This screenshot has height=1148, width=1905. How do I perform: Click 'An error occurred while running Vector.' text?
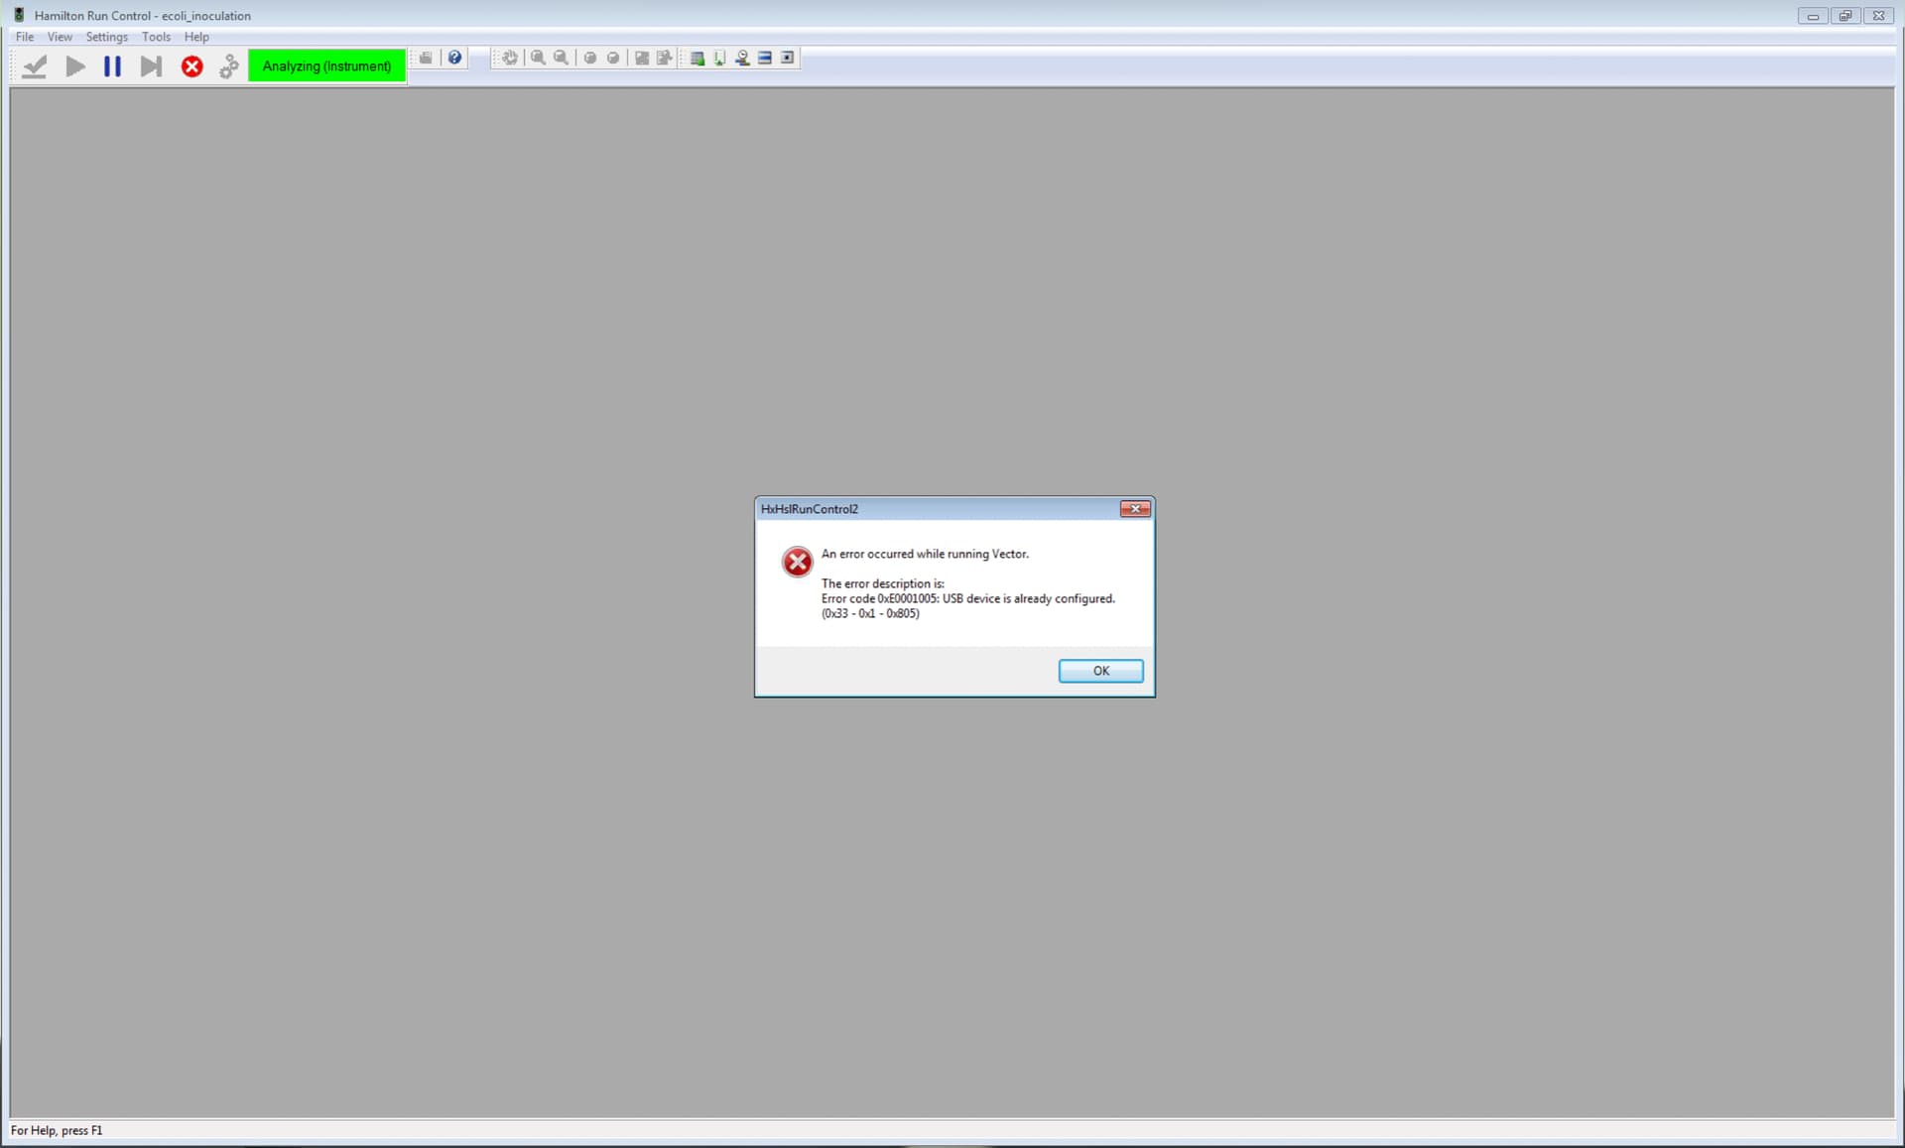pyautogui.click(x=925, y=554)
